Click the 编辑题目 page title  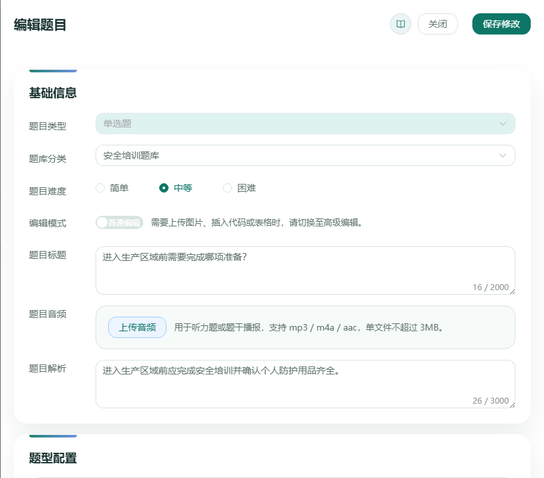coord(40,25)
